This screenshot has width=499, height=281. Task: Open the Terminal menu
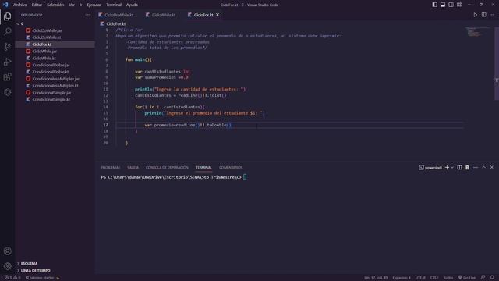tap(114, 5)
